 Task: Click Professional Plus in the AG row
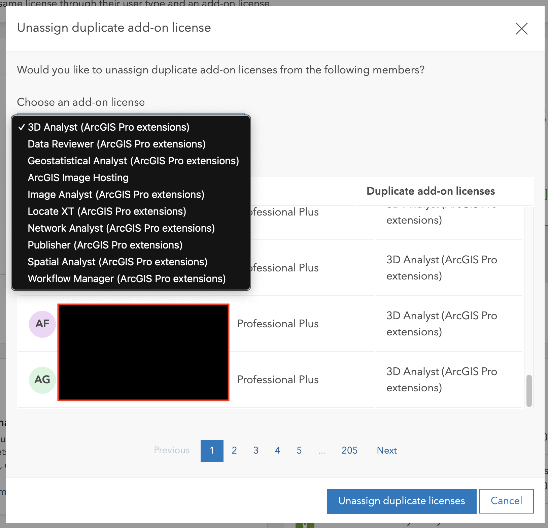click(278, 379)
